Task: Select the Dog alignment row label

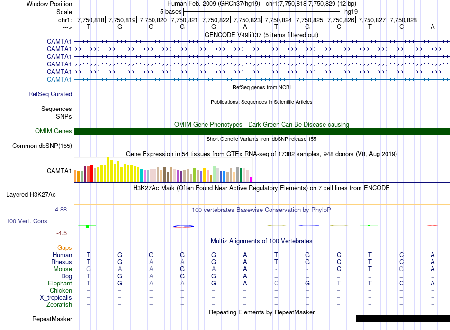Action: [x=66, y=276]
